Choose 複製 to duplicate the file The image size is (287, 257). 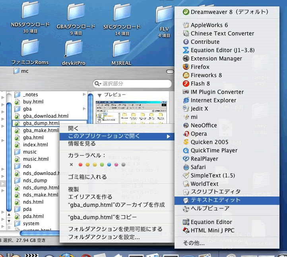[117, 189]
